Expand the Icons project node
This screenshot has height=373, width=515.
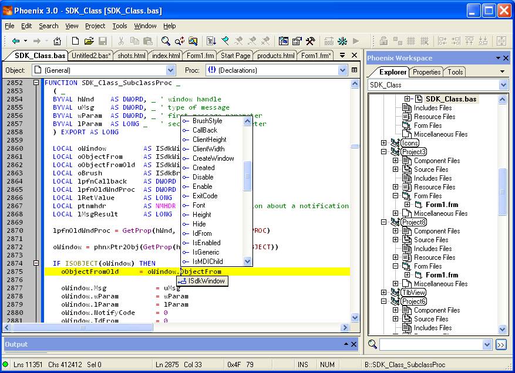tap(383, 143)
